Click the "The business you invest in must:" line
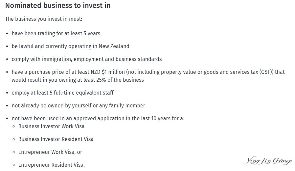This screenshot has width=295, height=171. [43, 19]
